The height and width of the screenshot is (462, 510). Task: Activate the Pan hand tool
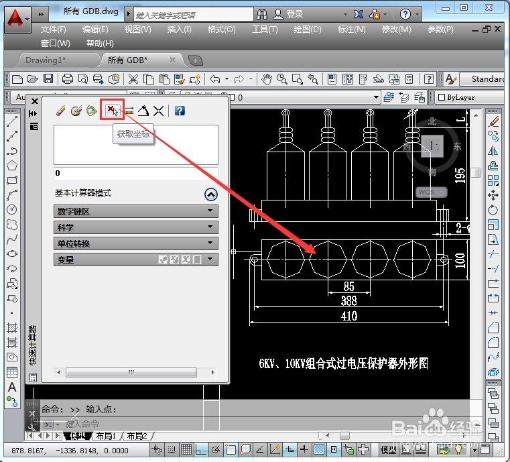[x=267, y=78]
